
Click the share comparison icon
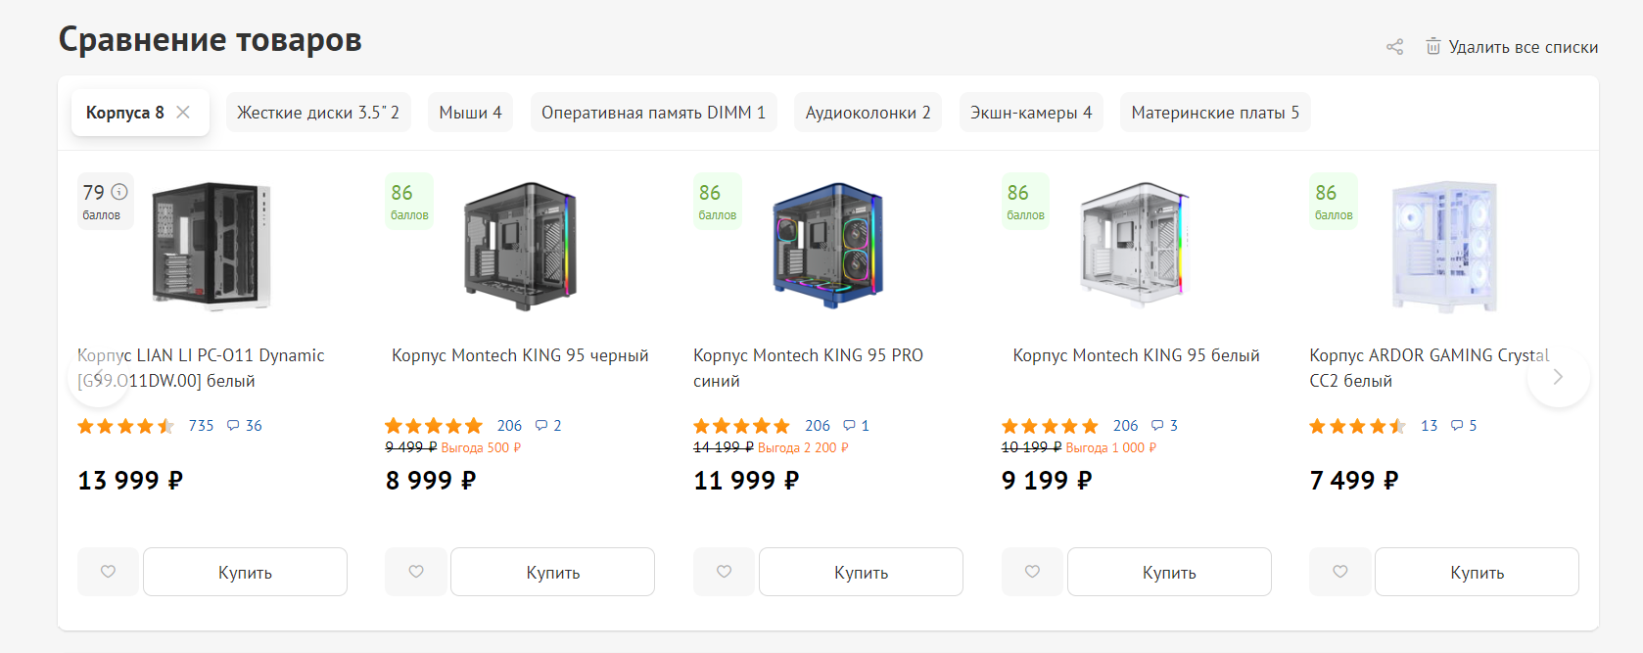tap(1394, 47)
